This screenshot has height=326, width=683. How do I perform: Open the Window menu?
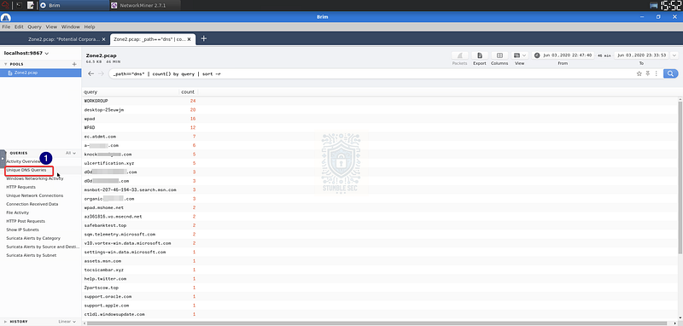pos(71,26)
